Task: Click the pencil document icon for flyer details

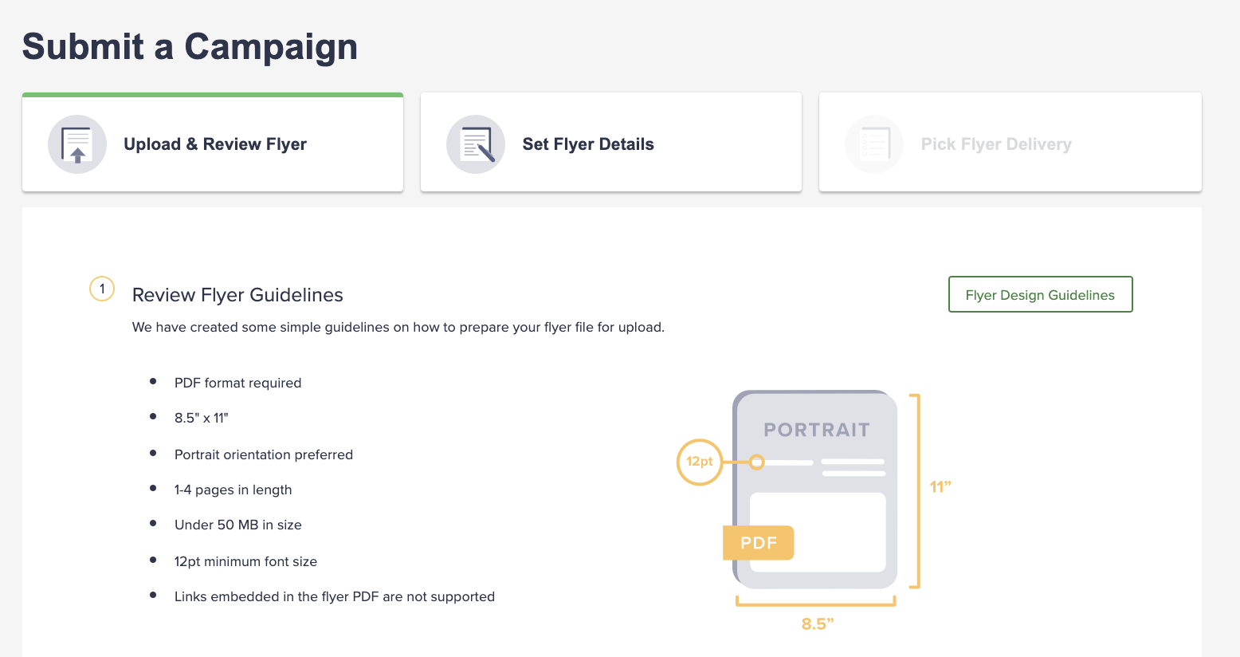Action: tap(476, 144)
